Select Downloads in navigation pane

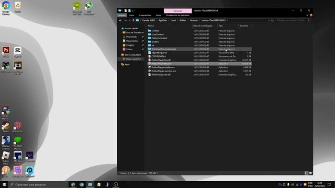[130, 37]
